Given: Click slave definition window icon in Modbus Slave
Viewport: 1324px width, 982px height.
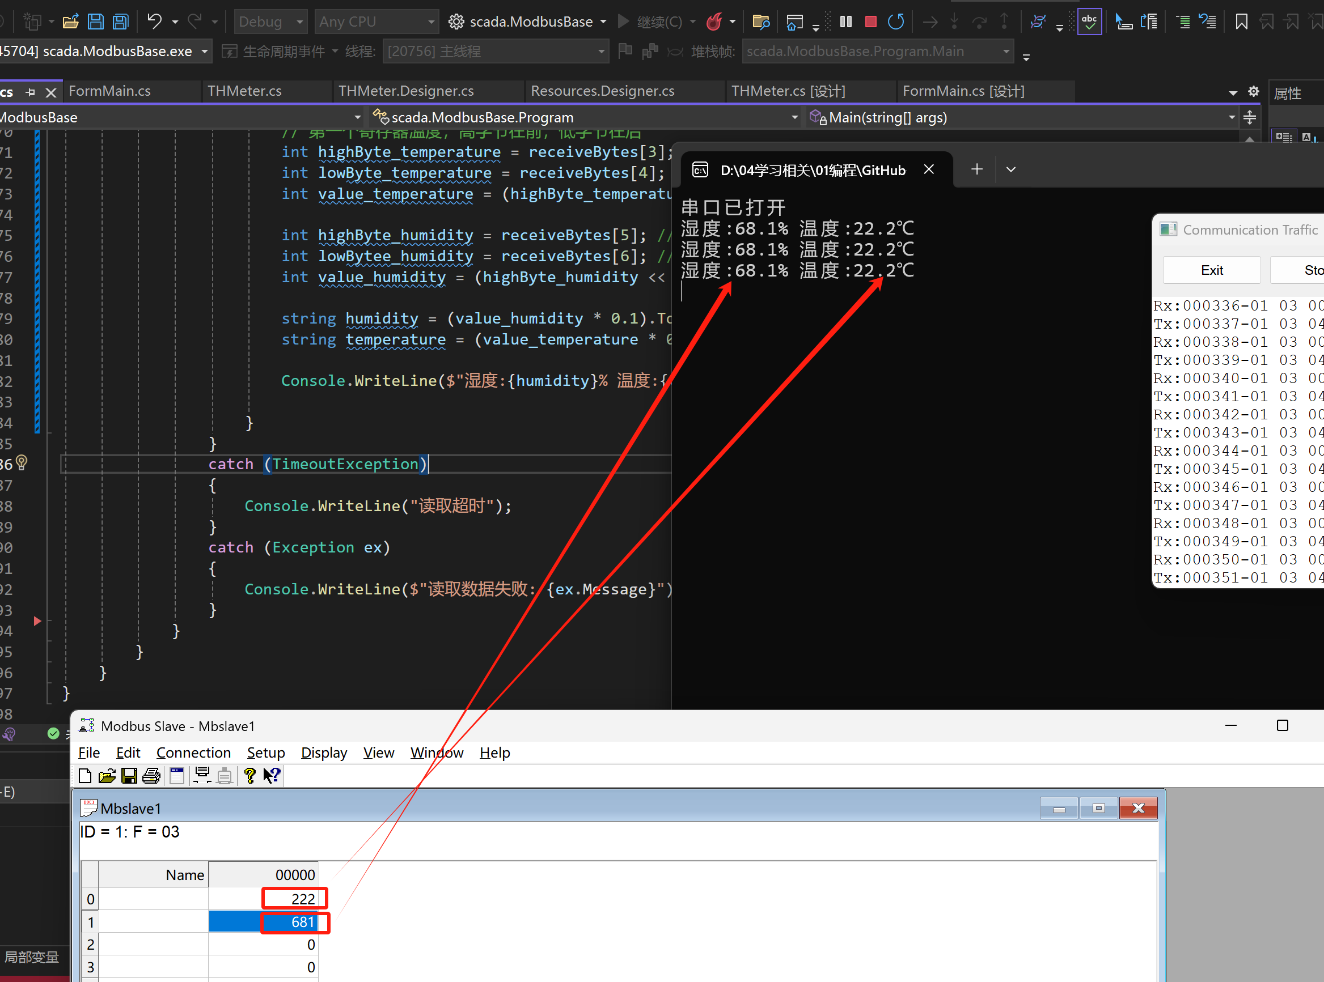Looking at the screenshot, I should coord(177,775).
